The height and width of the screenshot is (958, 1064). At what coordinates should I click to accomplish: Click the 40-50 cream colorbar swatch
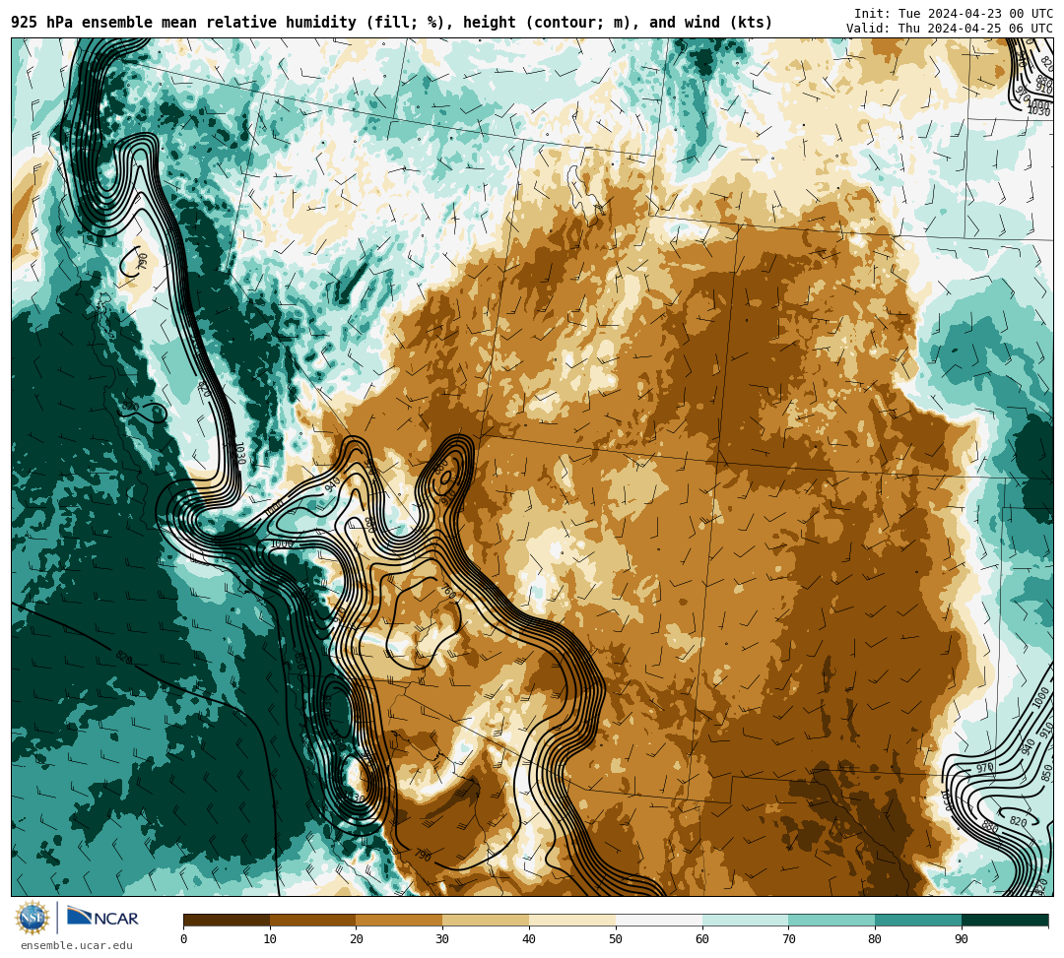click(x=572, y=920)
